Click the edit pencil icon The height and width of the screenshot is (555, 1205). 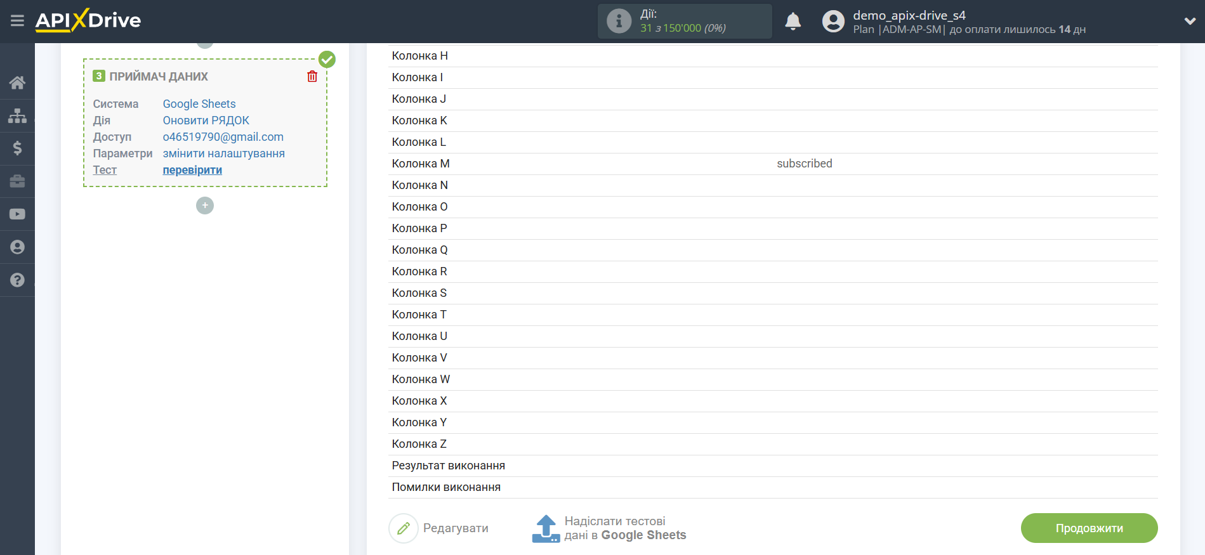pyautogui.click(x=403, y=528)
